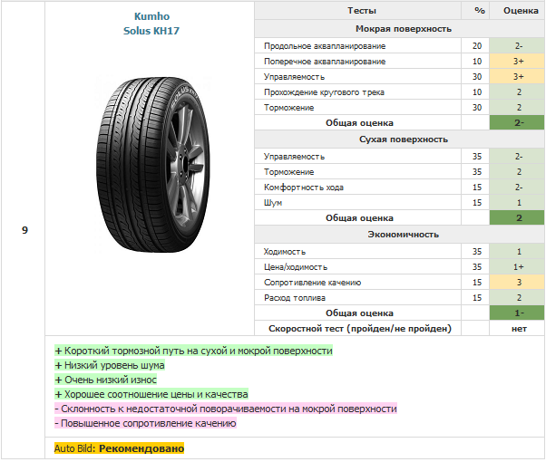The width and height of the screenshot is (546, 462).
Task: Select 'Повышенное сопротивление качению' drawback line
Action: [145, 423]
